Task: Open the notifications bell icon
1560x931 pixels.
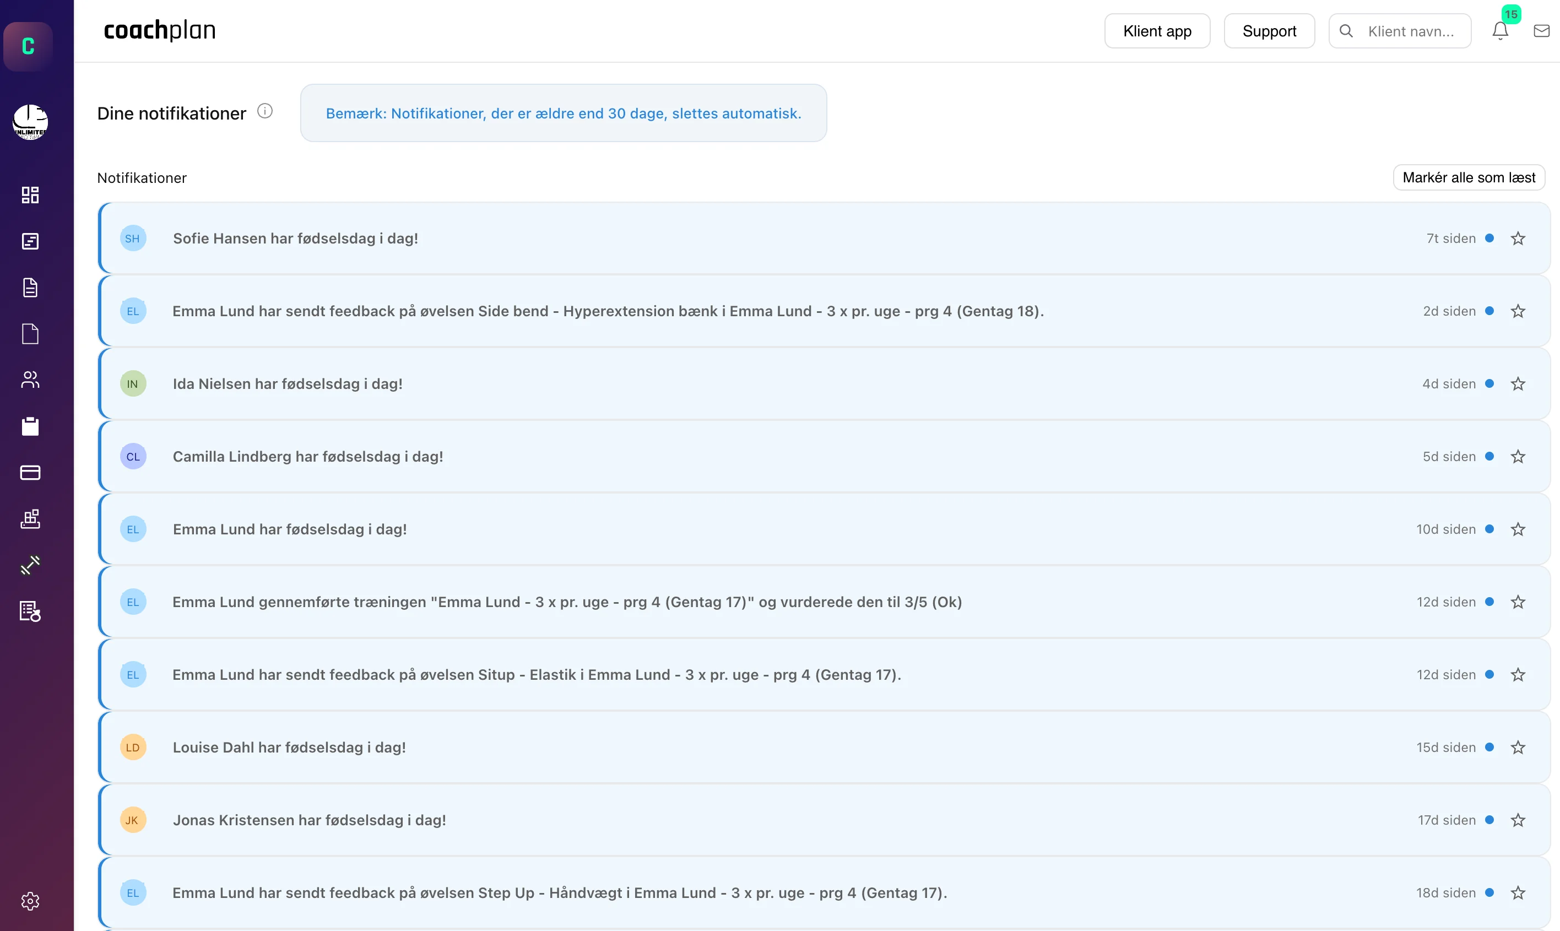Action: point(1500,31)
